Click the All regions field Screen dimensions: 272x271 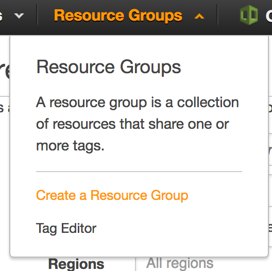(x=180, y=263)
